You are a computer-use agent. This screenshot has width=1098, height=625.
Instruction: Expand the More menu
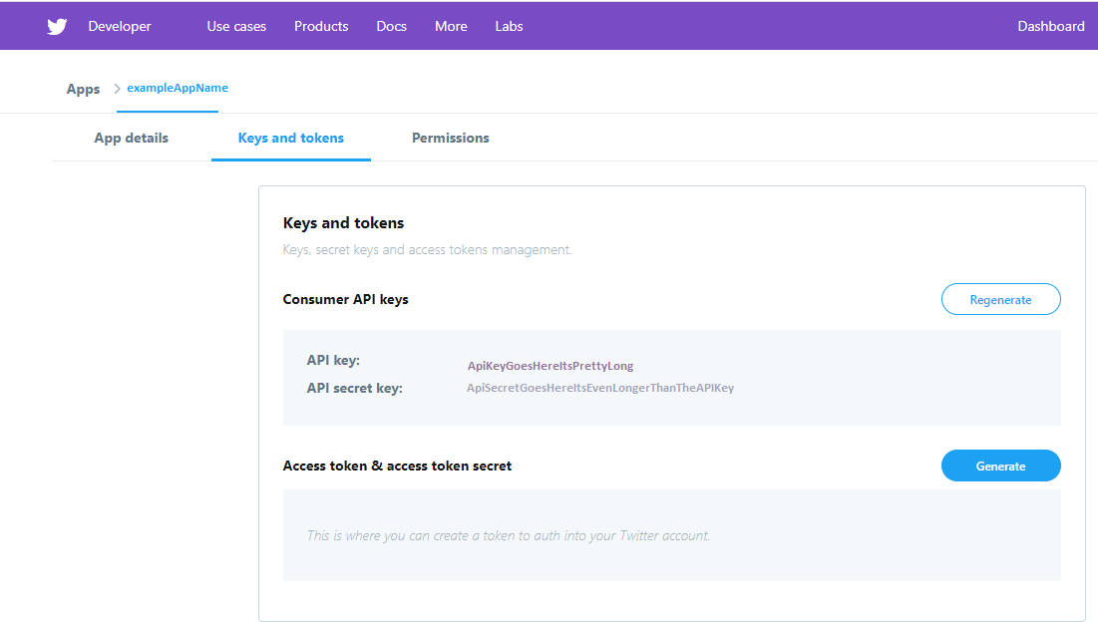(x=451, y=27)
